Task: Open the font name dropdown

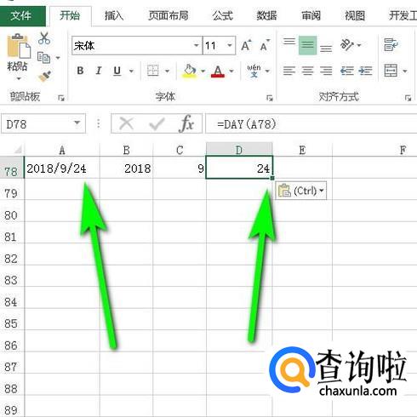Action: (196, 45)
